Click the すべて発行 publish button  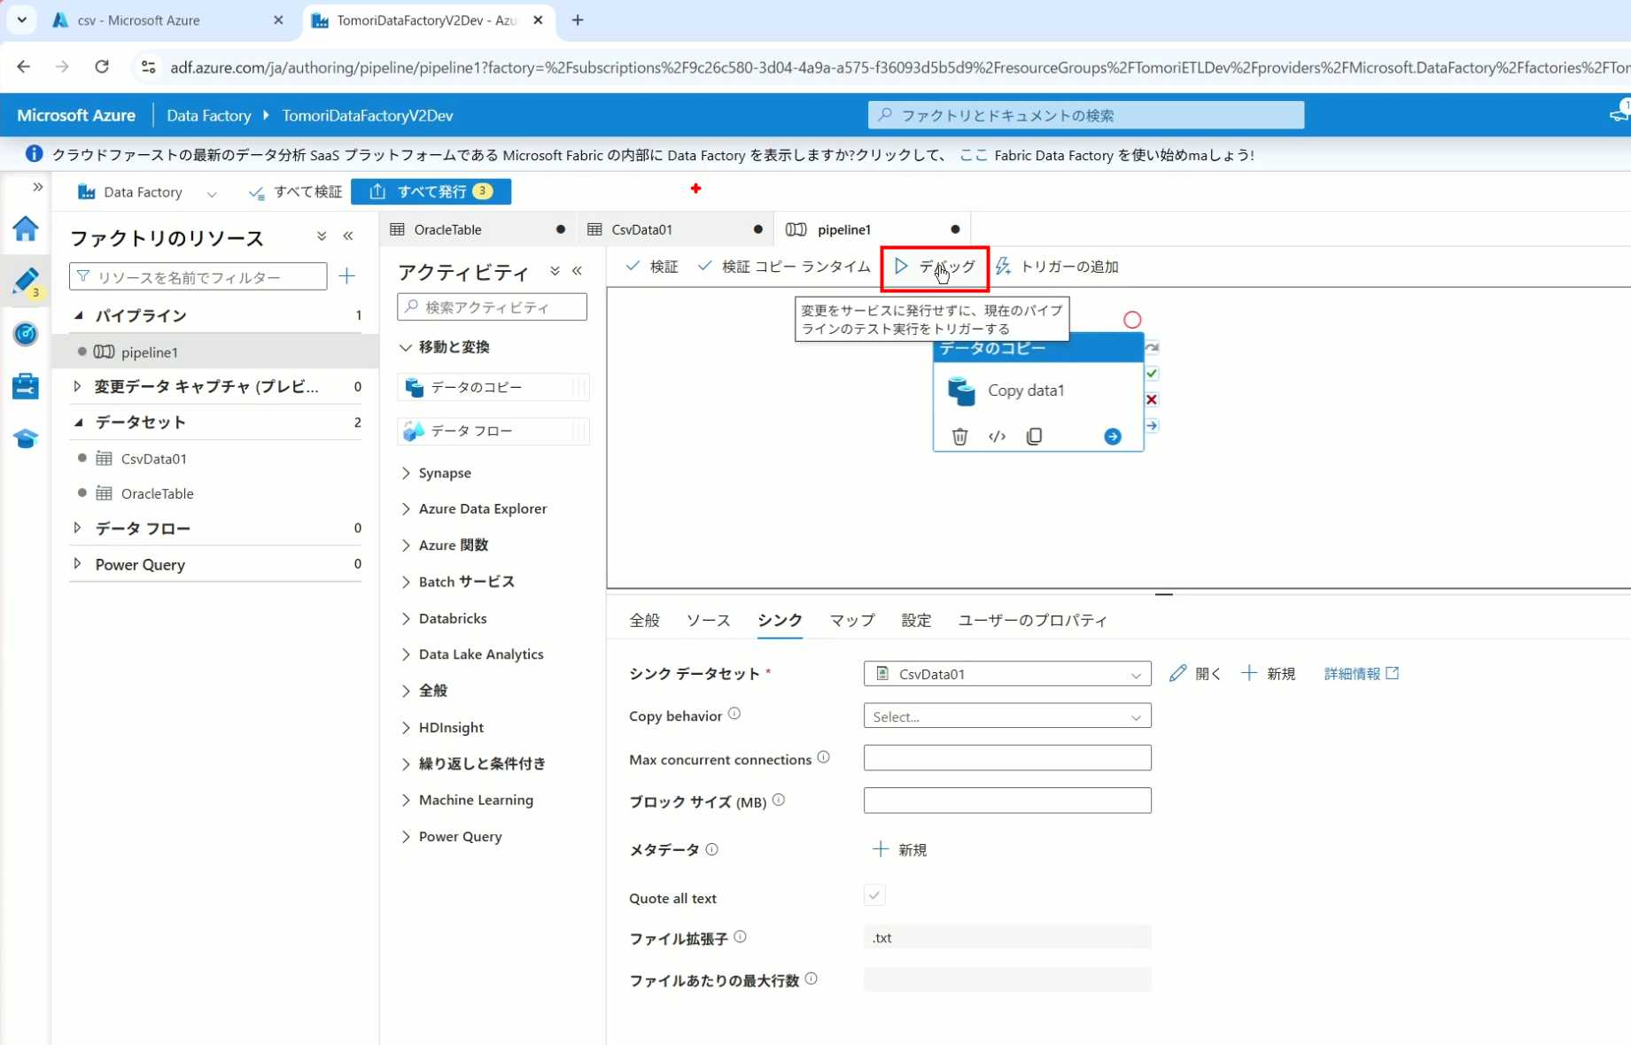pyautogui.click(x=431, y=191)
